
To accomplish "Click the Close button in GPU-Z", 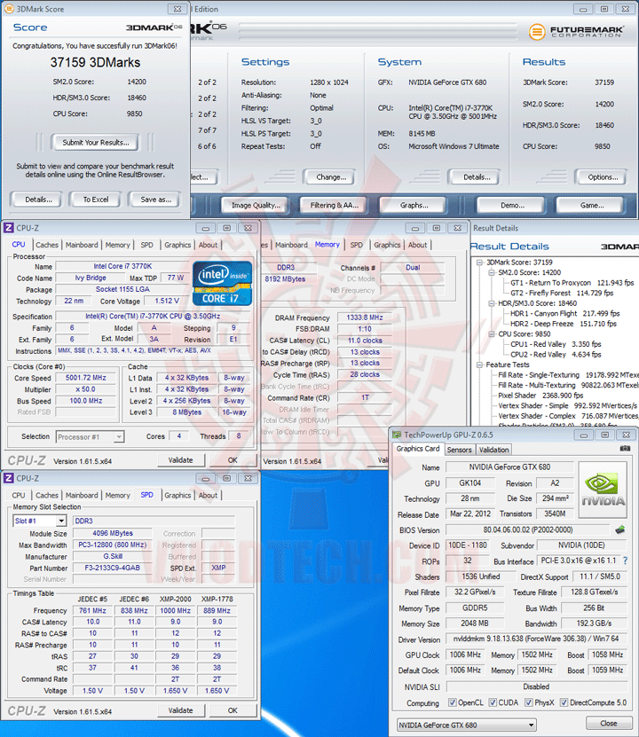I will pyautogui.click(x=609, y=723).
